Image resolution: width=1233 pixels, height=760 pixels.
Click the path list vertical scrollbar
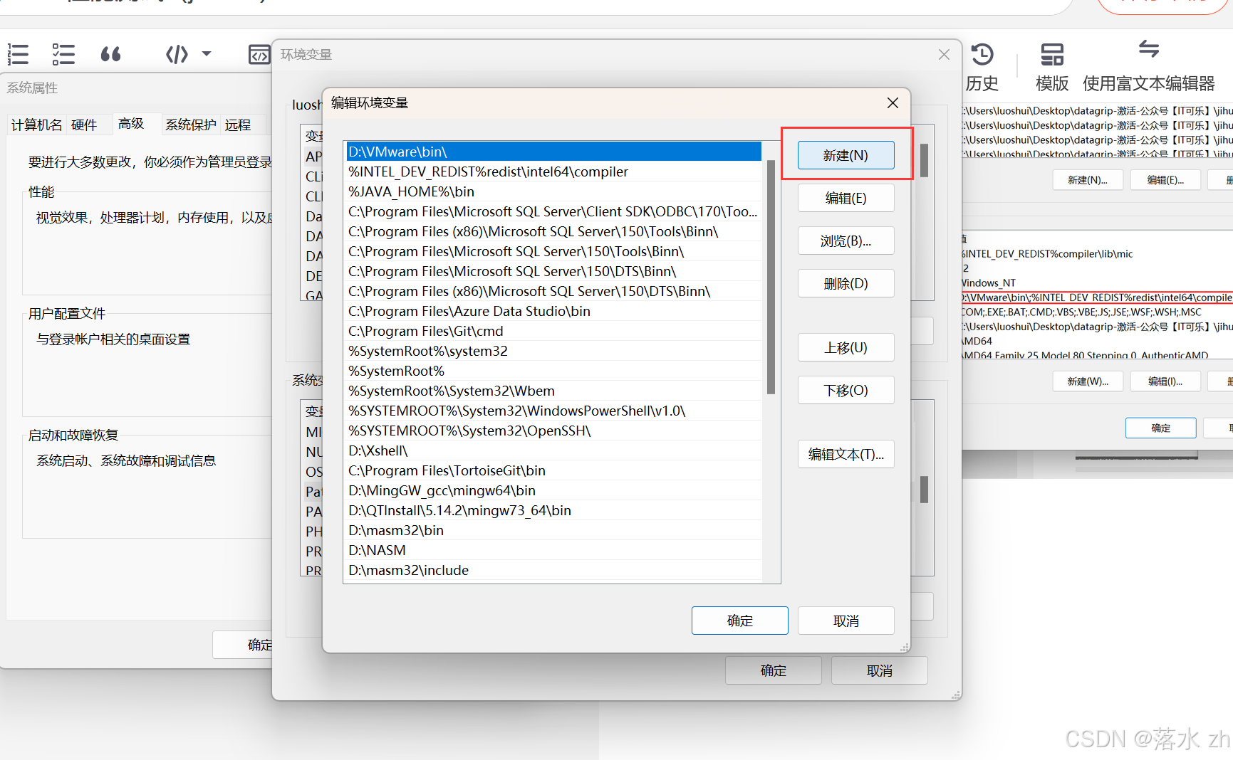pyautogui.click(x=771, y=278)
